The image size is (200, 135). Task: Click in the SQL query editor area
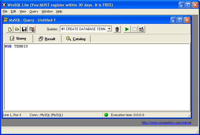coord(97,77)
